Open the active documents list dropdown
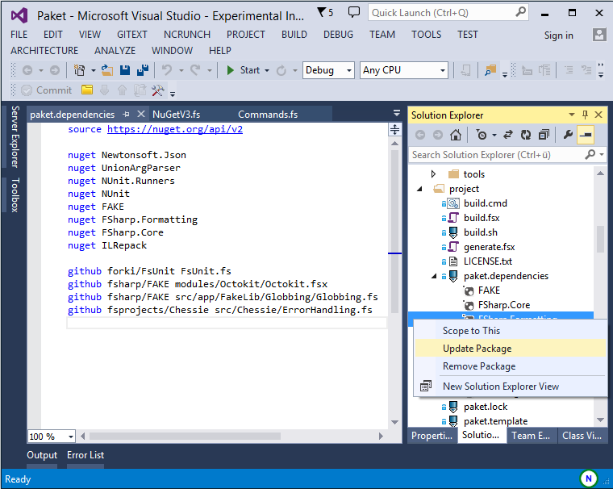Screen dimensions: 613x489 (x=396, y=114)
